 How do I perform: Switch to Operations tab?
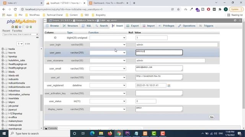tap(187, 26)
